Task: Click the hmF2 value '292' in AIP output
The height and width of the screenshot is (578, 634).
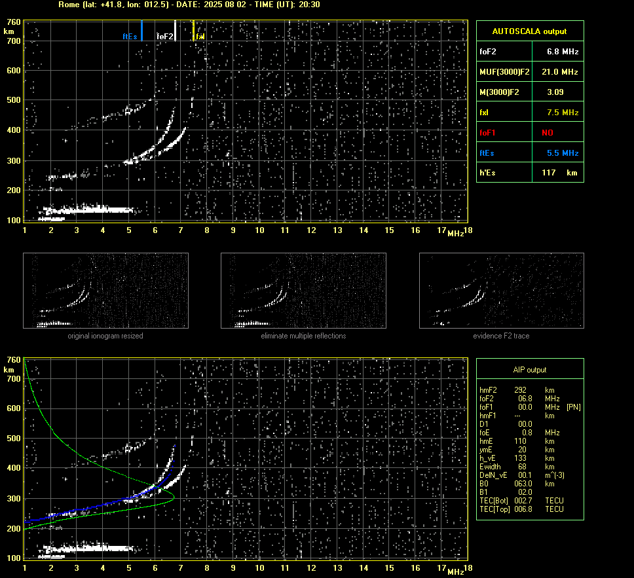Action: 521,390
